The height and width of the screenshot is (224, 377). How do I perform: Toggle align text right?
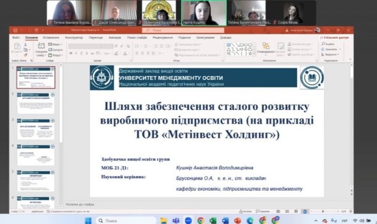[148, 53]
